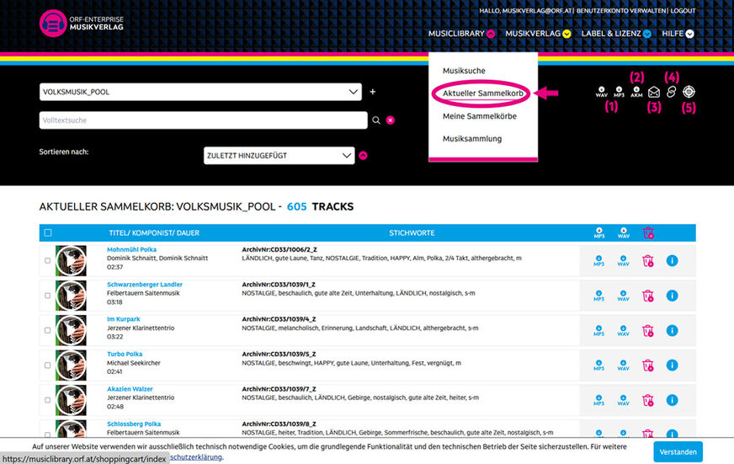Choose Musiksuche in the Musiclibrary menu
This screenshot has width=734, height=464.
[x=464, y=71]
